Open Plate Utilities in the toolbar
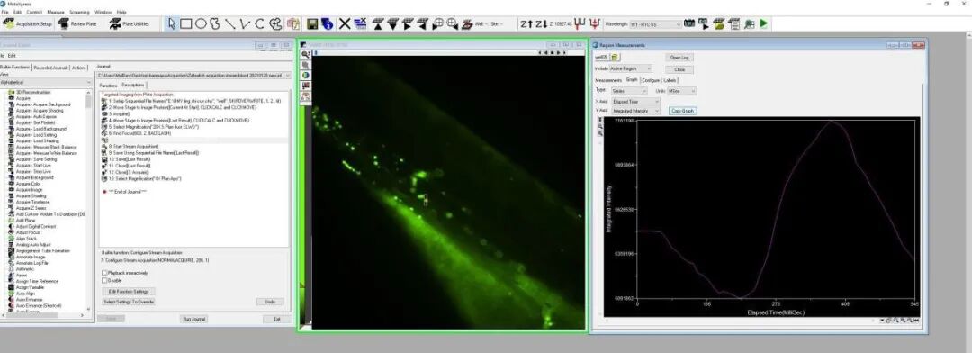 pyautogui.click(x=130, y=23)
